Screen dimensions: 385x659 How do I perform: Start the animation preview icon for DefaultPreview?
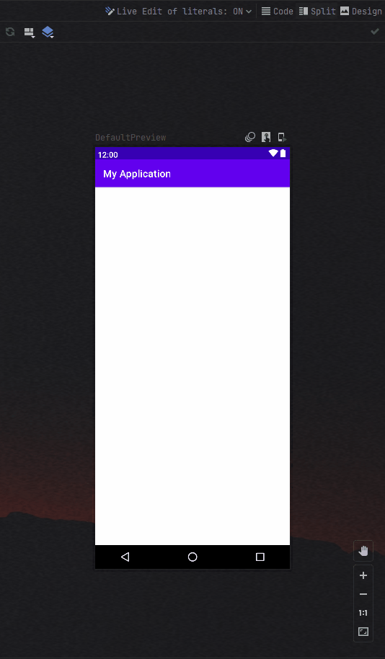(250, 137)
